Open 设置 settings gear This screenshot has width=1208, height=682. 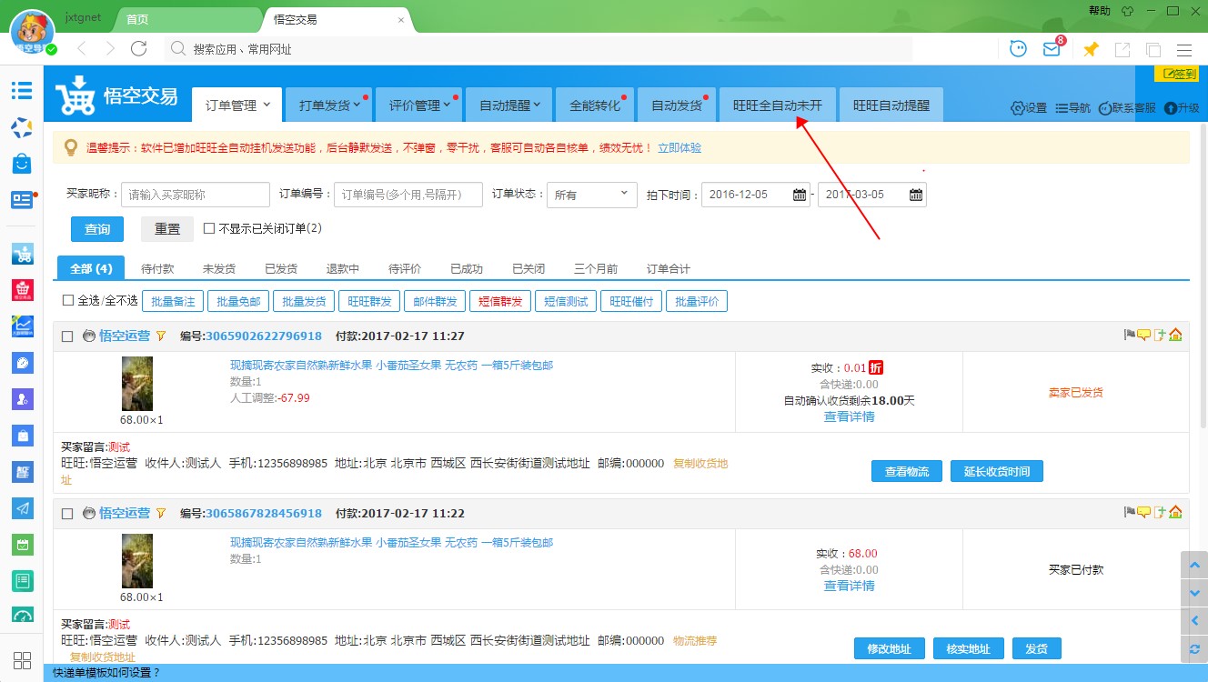[1029, 107]
